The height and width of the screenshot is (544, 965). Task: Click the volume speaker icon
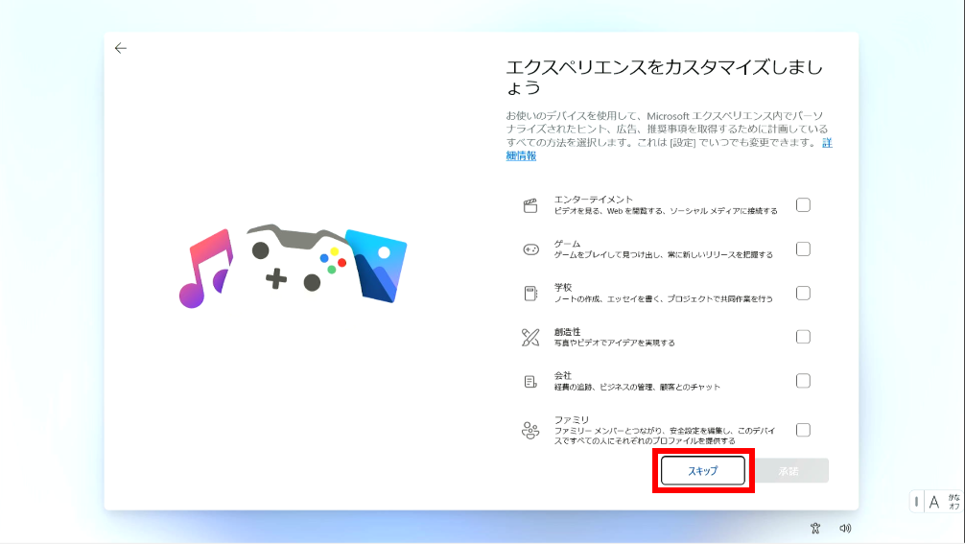846,528
